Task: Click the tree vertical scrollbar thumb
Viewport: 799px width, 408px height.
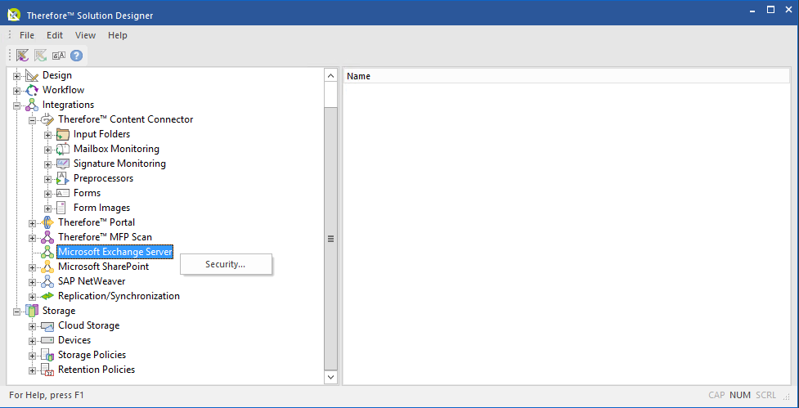Action: point(330,239)
